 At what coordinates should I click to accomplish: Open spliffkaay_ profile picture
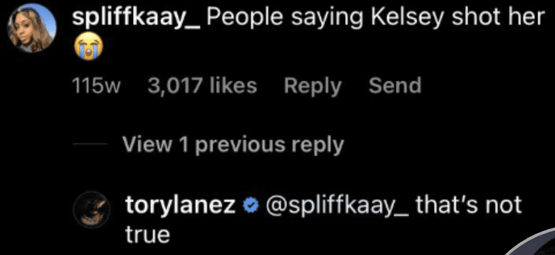click(32, 28)
